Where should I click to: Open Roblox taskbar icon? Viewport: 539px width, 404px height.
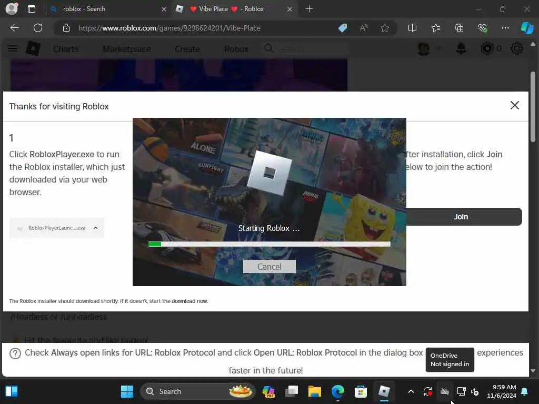click(x=384, y=391)
